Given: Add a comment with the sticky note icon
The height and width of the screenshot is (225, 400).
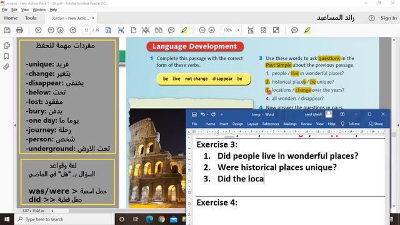Looking at the screenshot, I should (x=171, y=30).
